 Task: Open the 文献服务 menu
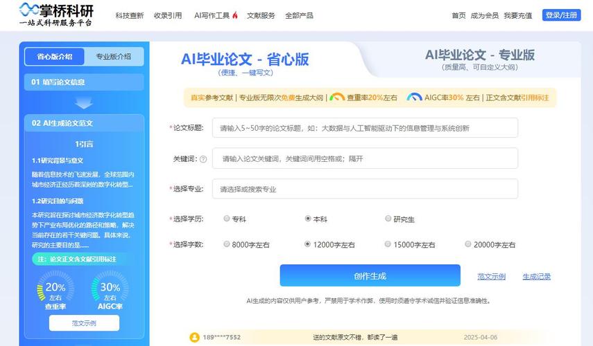point(261,15)
